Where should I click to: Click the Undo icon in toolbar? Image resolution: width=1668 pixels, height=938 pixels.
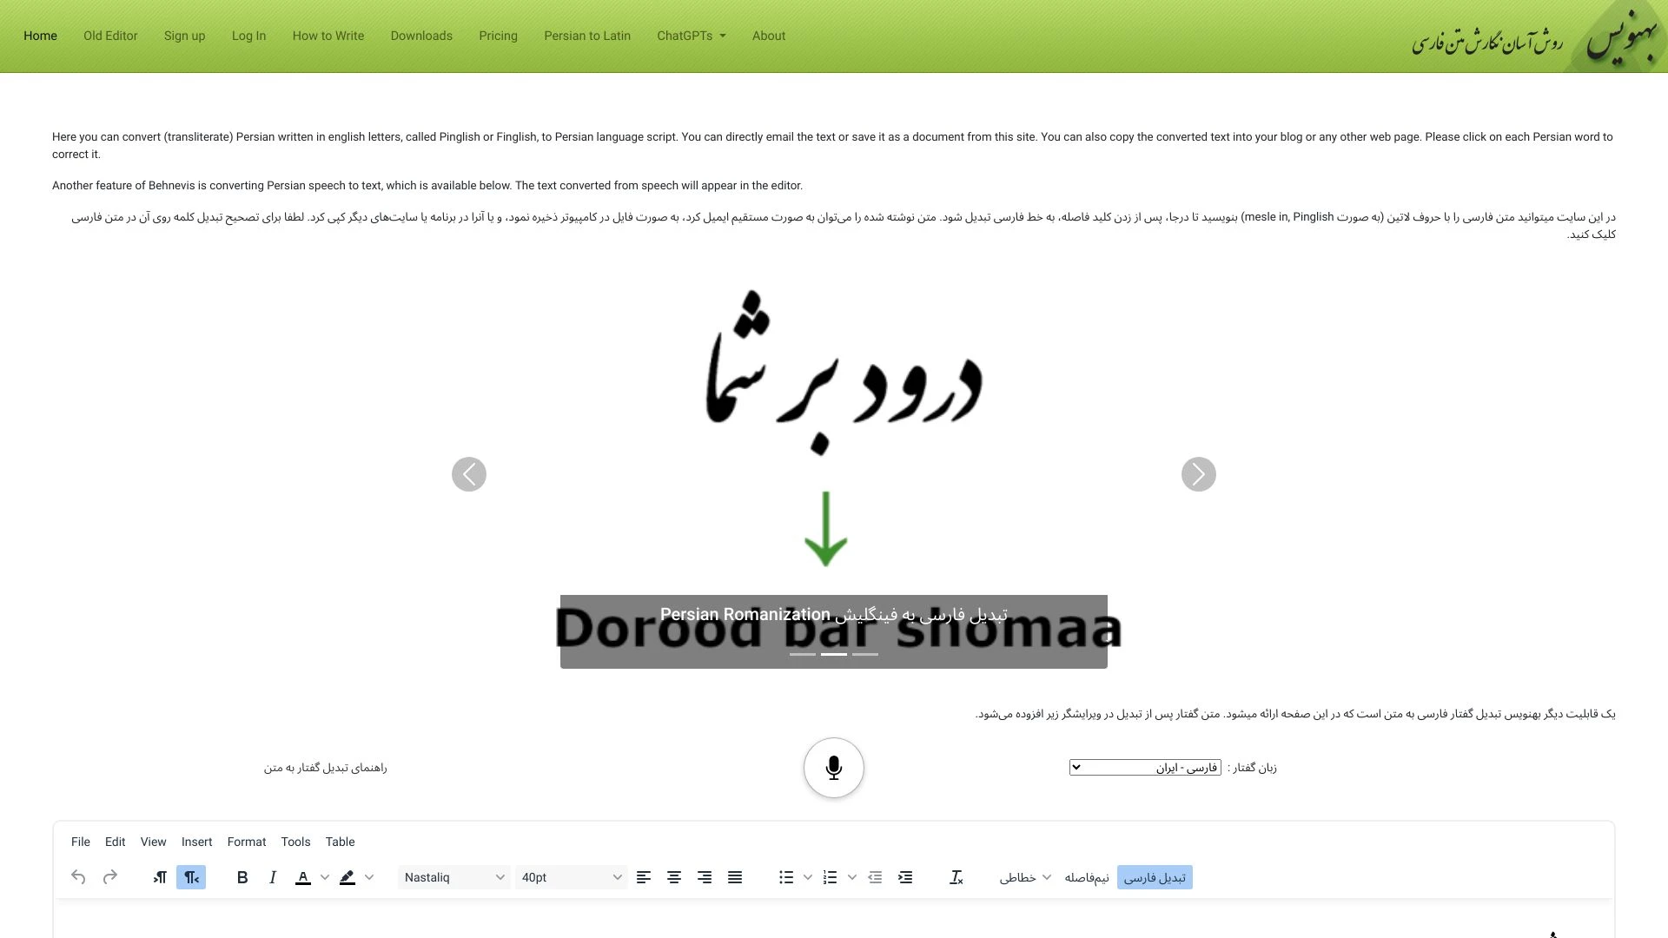(x=78, y=877)
